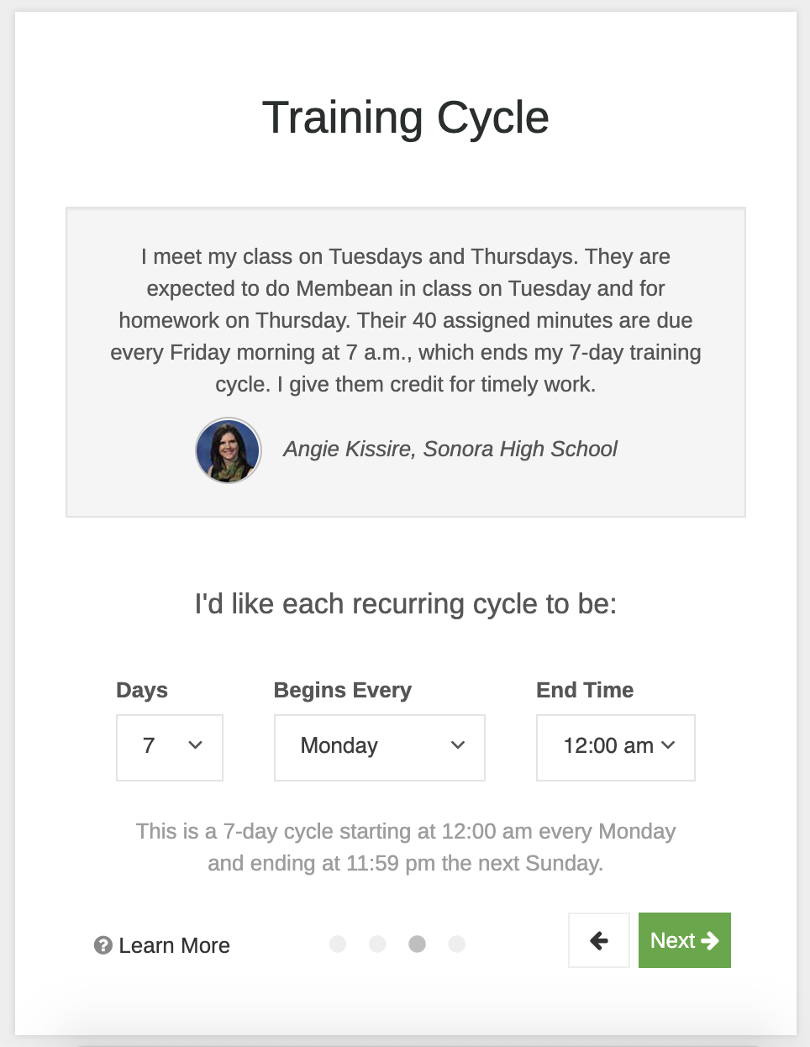The height and width of the screenshot is (1047, 810).
Task: Open the Days dropdown showing 7
Action: pos(169,747)
